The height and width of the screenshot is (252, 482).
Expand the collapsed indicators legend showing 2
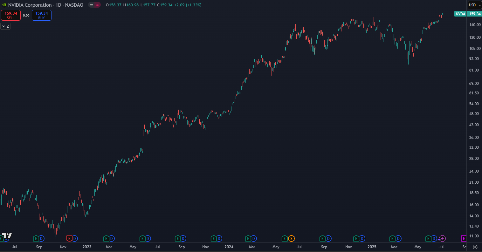click(5, 26)
